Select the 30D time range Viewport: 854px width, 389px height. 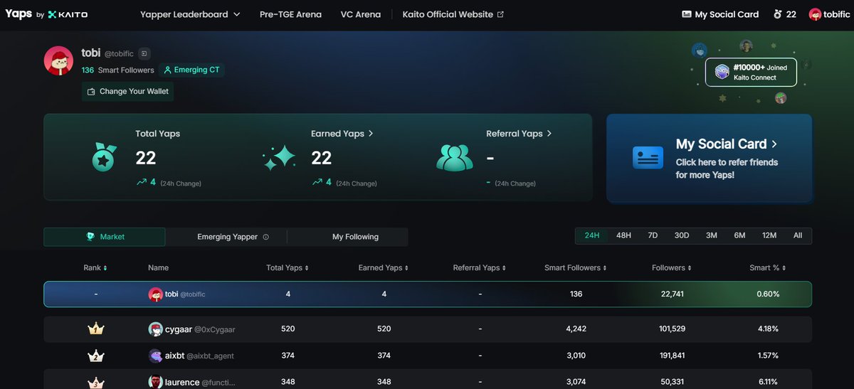click(x=682, y=235)
